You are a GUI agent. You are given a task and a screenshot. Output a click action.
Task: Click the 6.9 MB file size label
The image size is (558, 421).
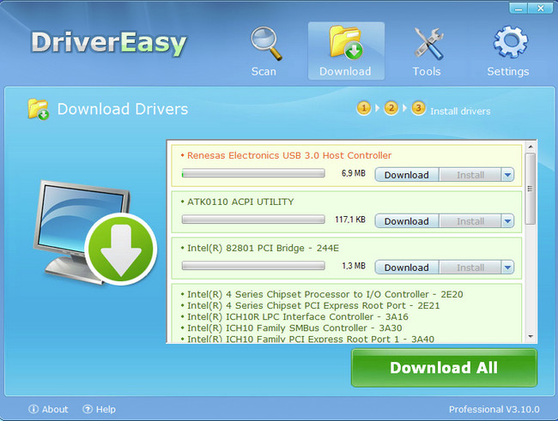coord(354,173)
